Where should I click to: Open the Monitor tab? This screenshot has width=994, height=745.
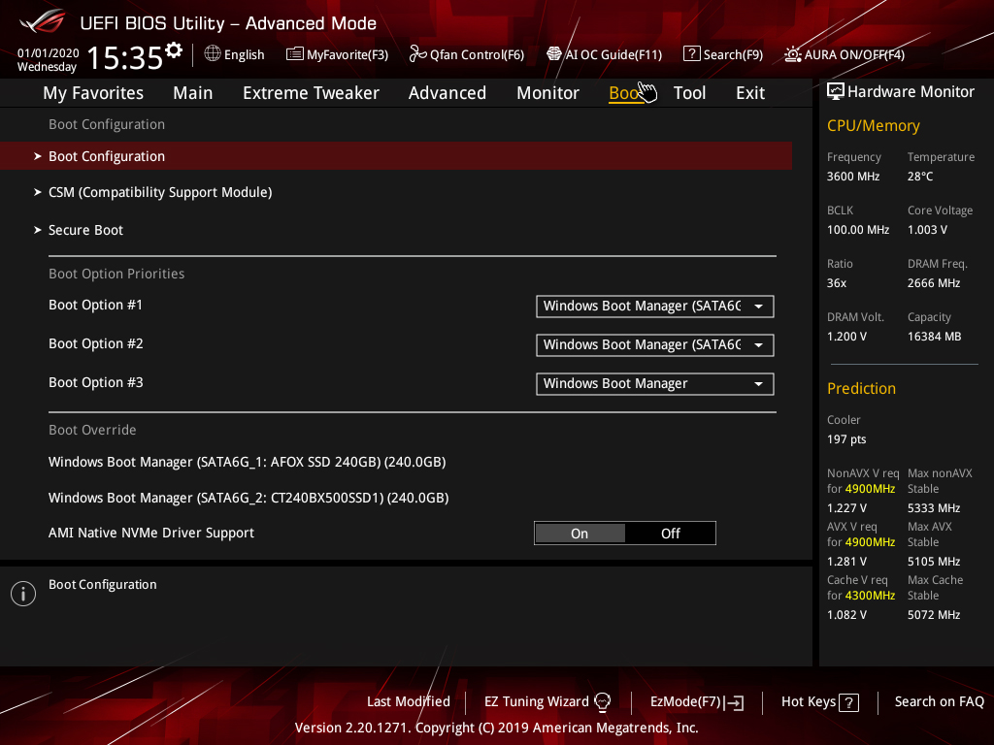tap(547, 93)
